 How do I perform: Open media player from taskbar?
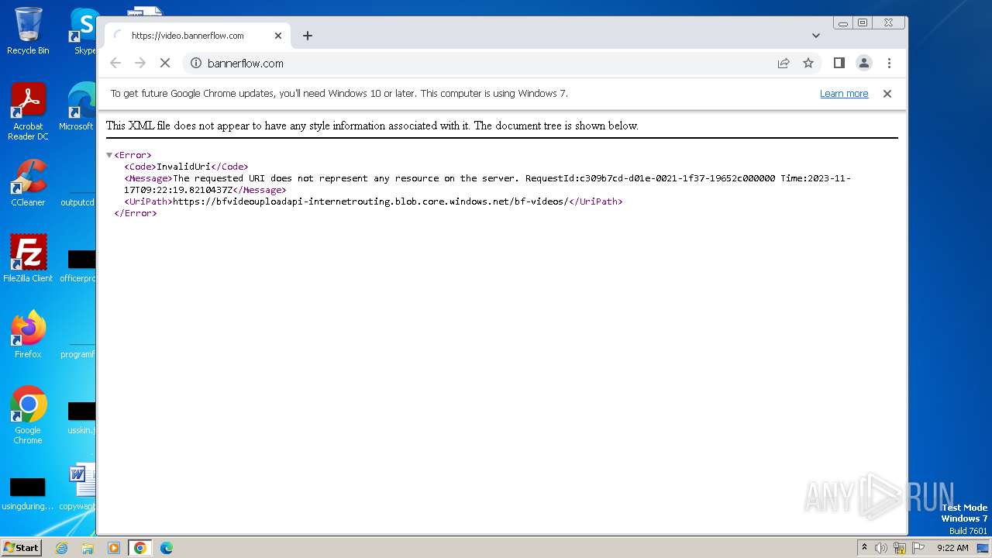(114, 548)
